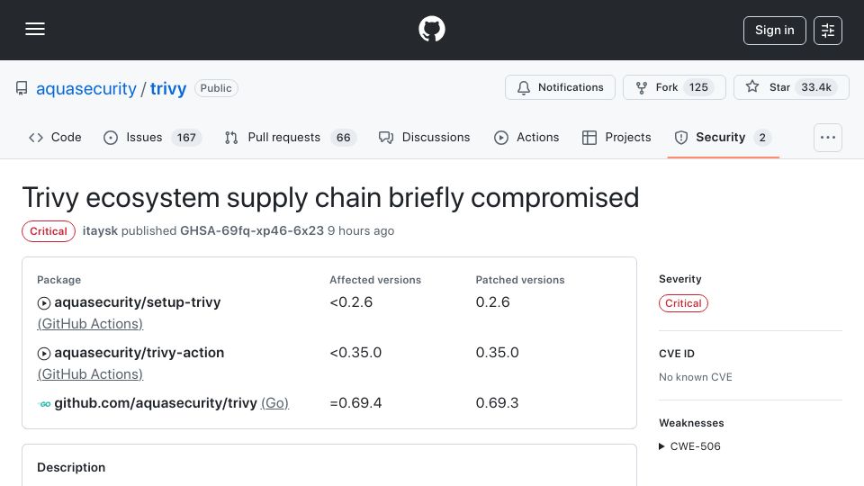
Task: Open the hamburger navigation menu
Action: tap(35, 29)
